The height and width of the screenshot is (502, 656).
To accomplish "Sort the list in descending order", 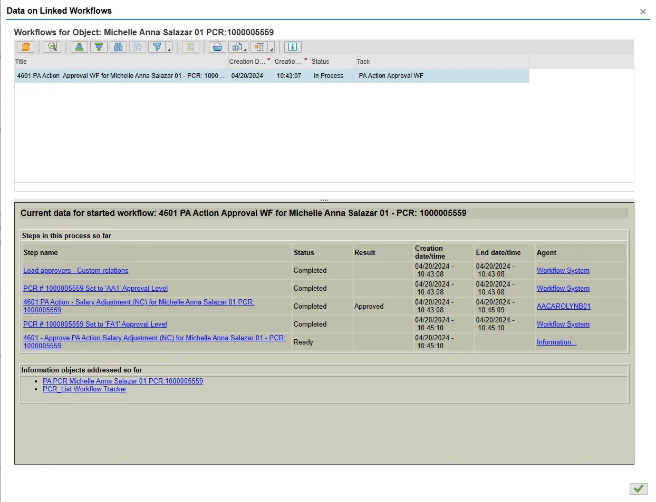I will pyautogui.click(x=99, y=47).
